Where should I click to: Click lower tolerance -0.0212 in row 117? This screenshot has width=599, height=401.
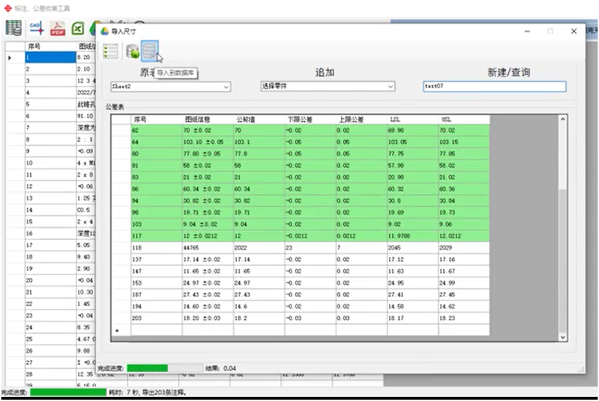pos(310,236)
